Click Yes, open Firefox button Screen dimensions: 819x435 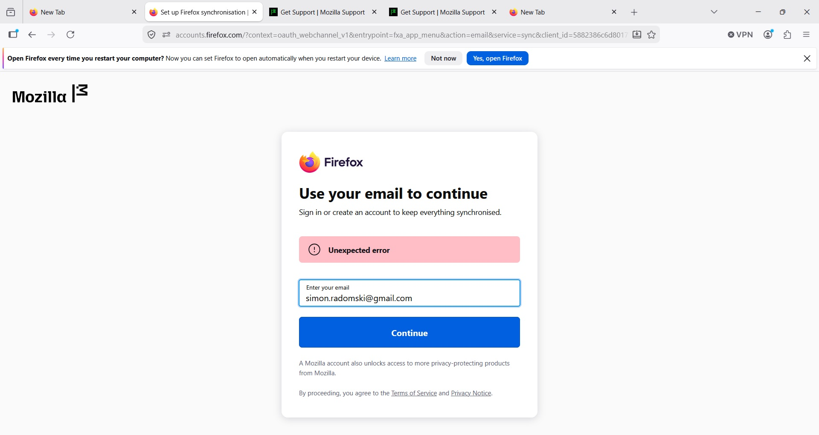497,58
